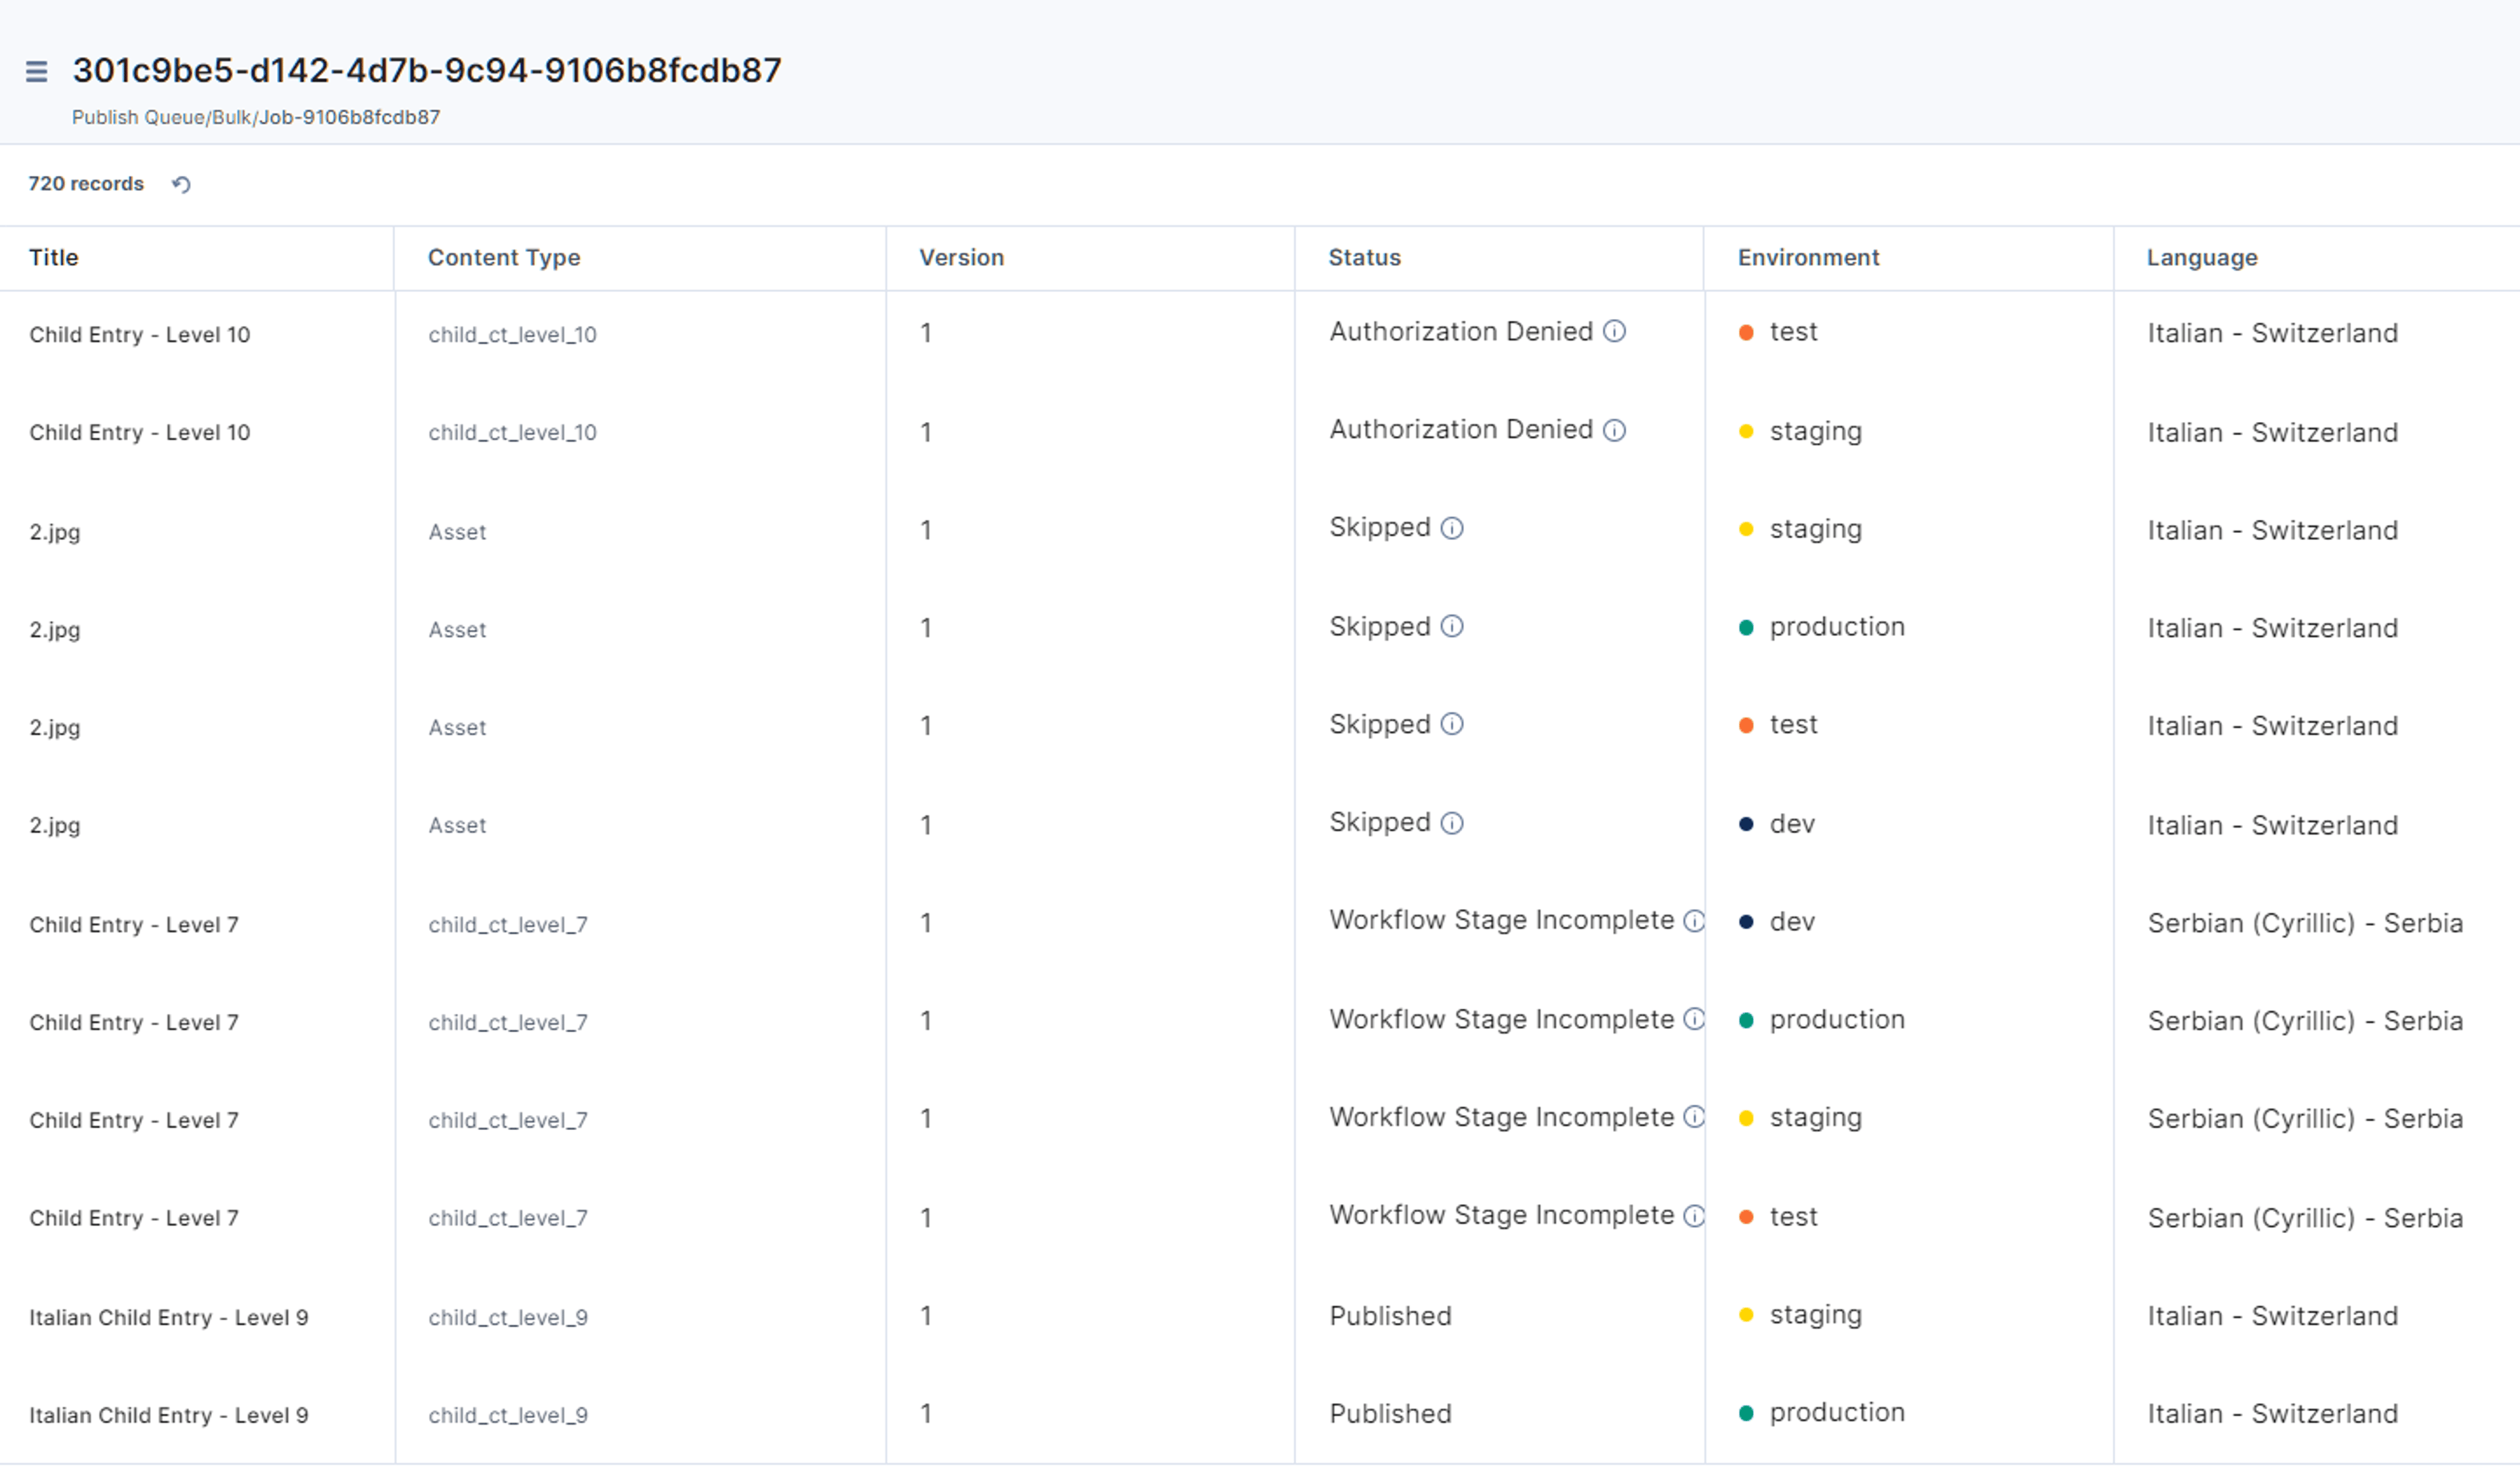Viewport: 2520px width, 1470px height.
Task: Click 'Serbian (Cyrillic) - Serbia' in the dev row
Action: (x=2305, y=924)
